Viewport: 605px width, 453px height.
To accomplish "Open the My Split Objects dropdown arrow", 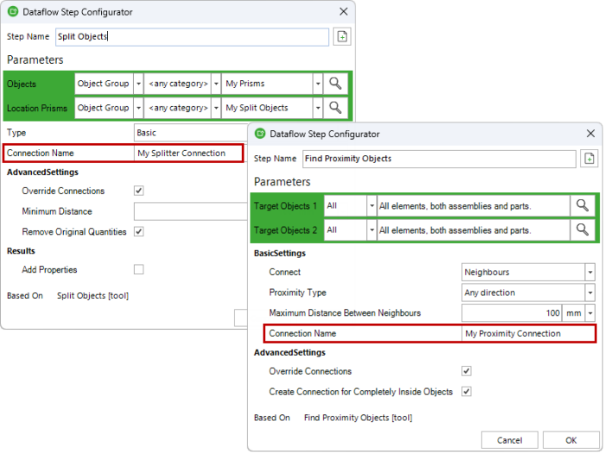I will tap(317, 108).
